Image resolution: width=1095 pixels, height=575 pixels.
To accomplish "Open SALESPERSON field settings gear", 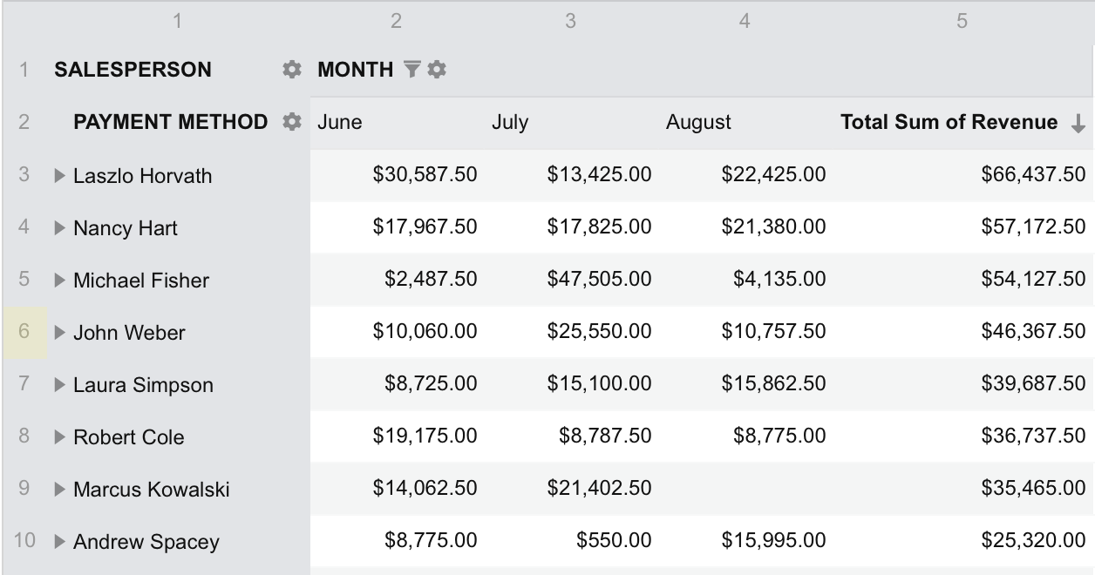I will click(x=292, y=70).
